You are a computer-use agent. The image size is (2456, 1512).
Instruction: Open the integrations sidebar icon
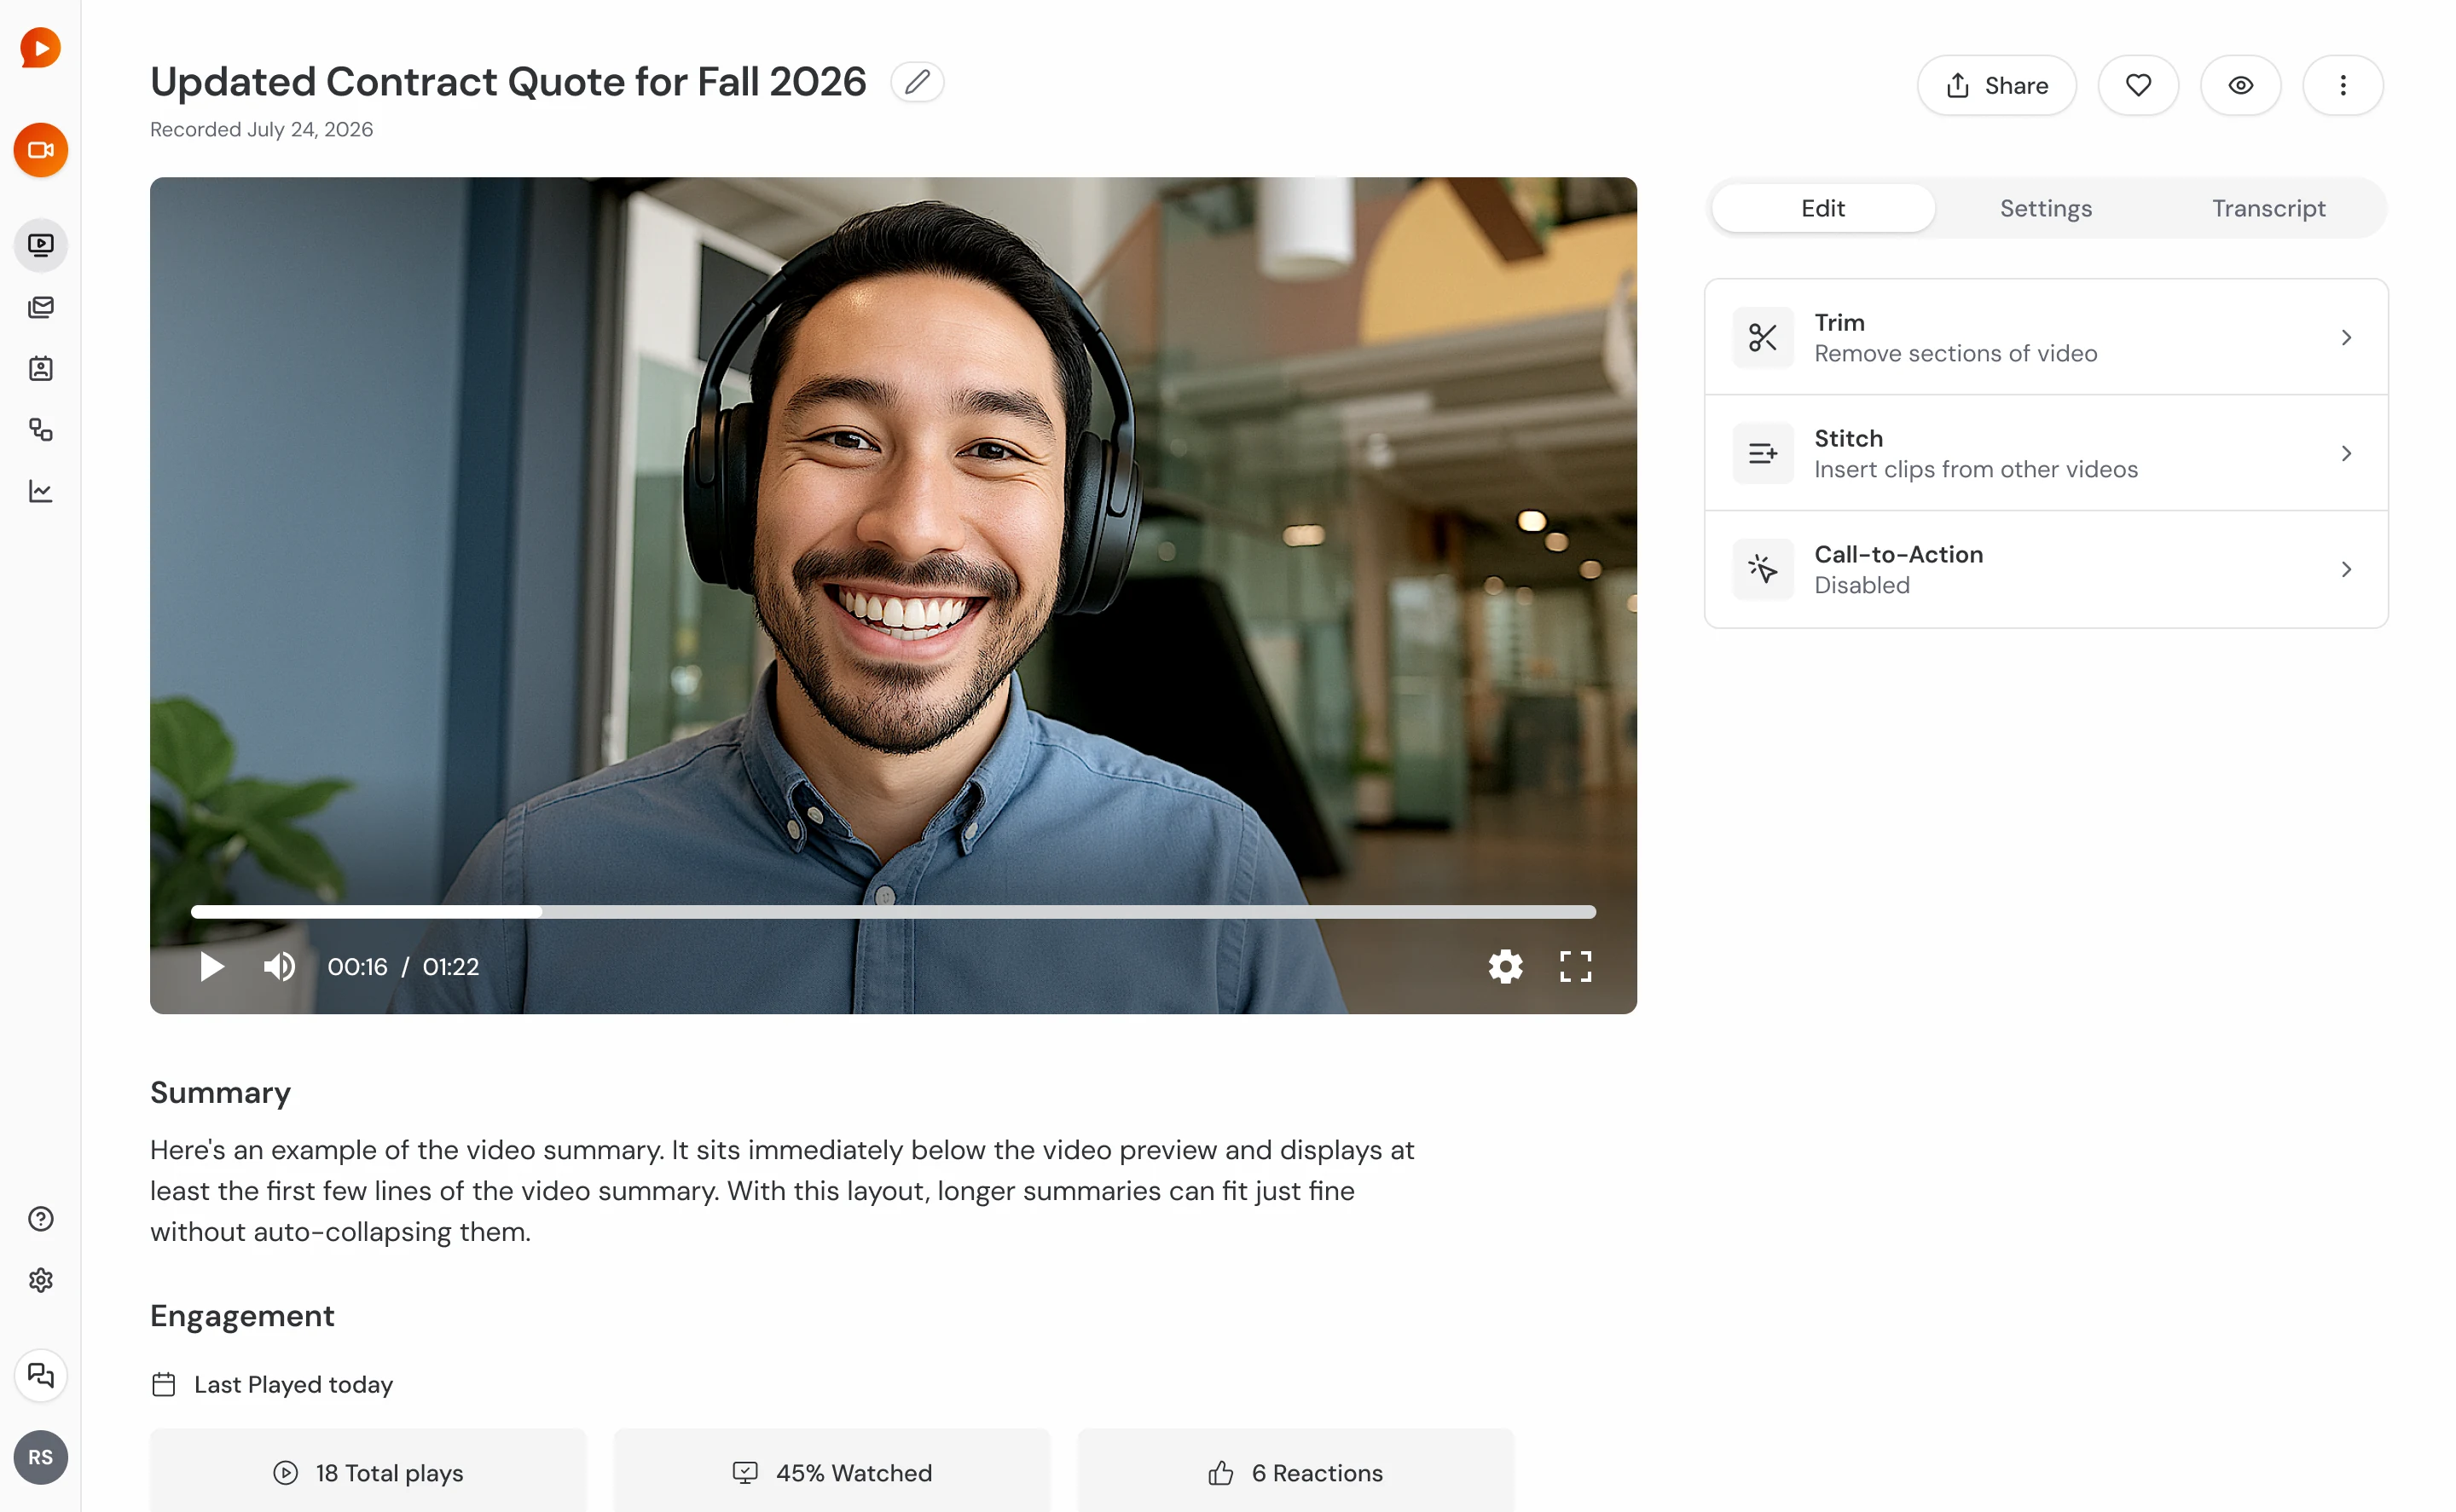(x=40, y=430)
